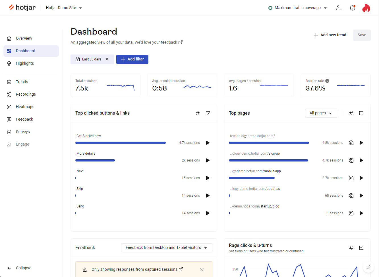The width and height of the screenshot is (379, 277).
Task: Play recordings for Get Started now
Action: click(x=208, y=143)
